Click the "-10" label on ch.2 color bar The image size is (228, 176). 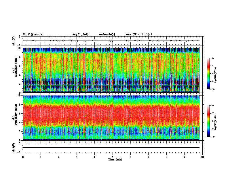point(213,137)
